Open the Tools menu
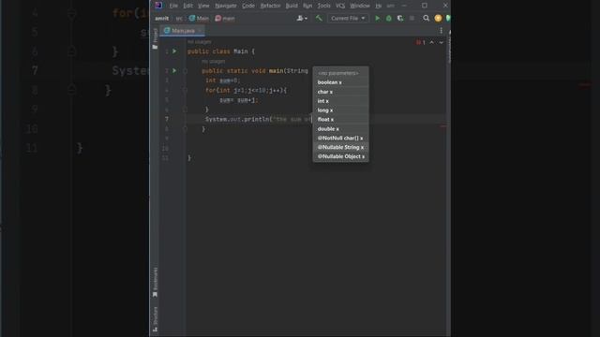Screen dimensions: 600x337 click(323, 6)
